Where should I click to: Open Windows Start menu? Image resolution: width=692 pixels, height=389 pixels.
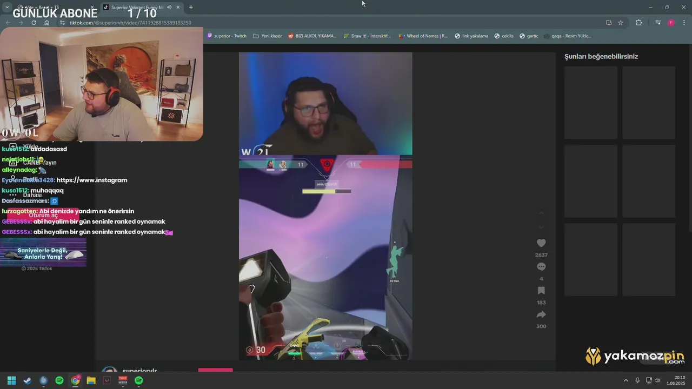(x=11, y=380)
